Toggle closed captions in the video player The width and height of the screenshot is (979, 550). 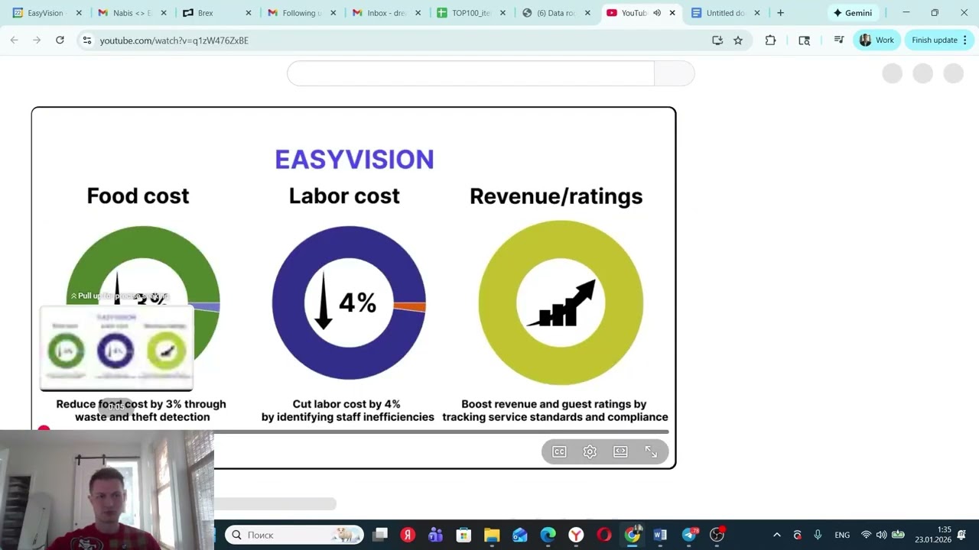tap(559, 452)
